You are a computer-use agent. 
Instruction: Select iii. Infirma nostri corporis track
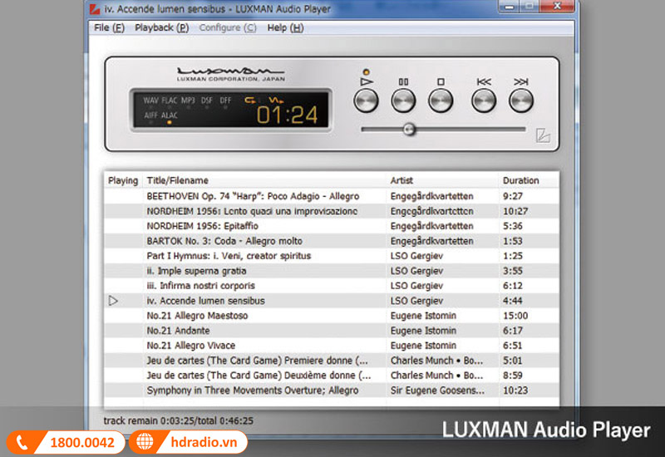point(332,286)
